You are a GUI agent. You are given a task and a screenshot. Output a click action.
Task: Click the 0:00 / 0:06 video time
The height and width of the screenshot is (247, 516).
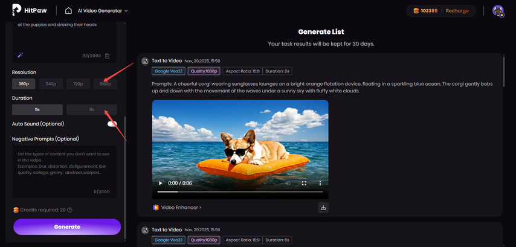click(x=179, y=183)
